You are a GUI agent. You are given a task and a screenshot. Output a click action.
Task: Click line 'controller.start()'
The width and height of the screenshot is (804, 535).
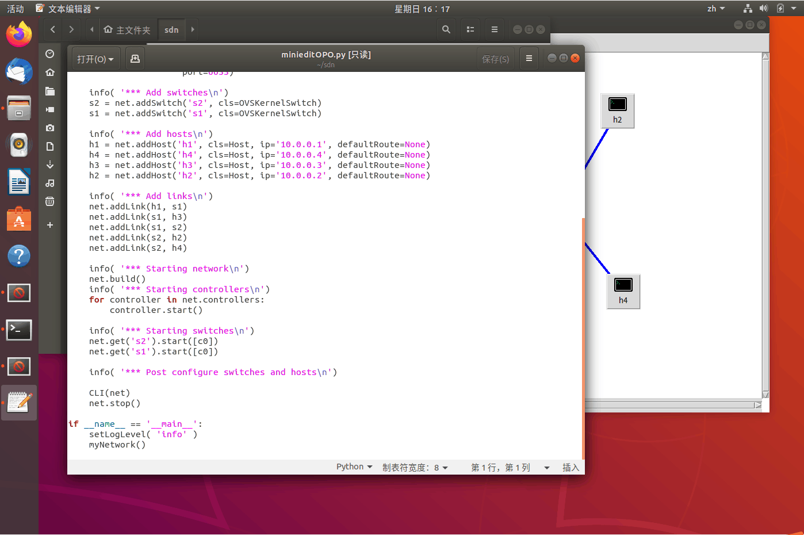[156, 310]
